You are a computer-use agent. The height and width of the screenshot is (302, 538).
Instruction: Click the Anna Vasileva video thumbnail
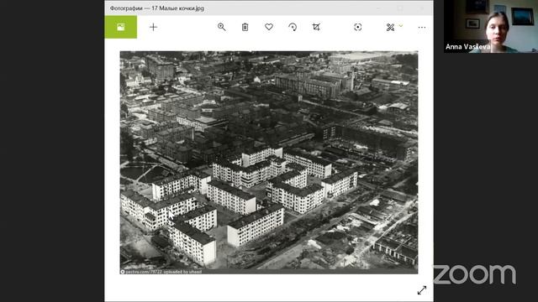(x=491, y=26)
